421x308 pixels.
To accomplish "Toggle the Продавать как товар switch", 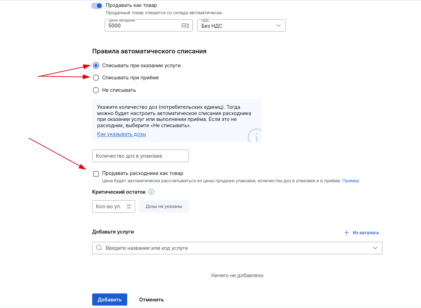I will click(x=97, y=6).
